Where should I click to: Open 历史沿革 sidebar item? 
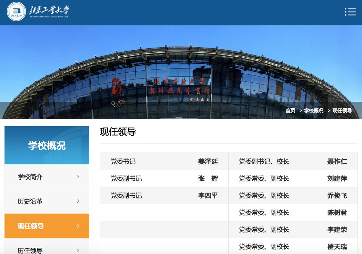tap(47, 202)
